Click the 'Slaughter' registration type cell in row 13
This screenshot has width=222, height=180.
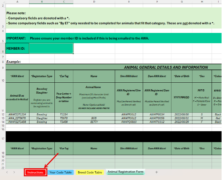(x=42, y=118)
